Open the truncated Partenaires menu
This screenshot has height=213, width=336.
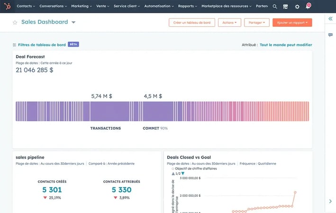(x=262, y=6)
